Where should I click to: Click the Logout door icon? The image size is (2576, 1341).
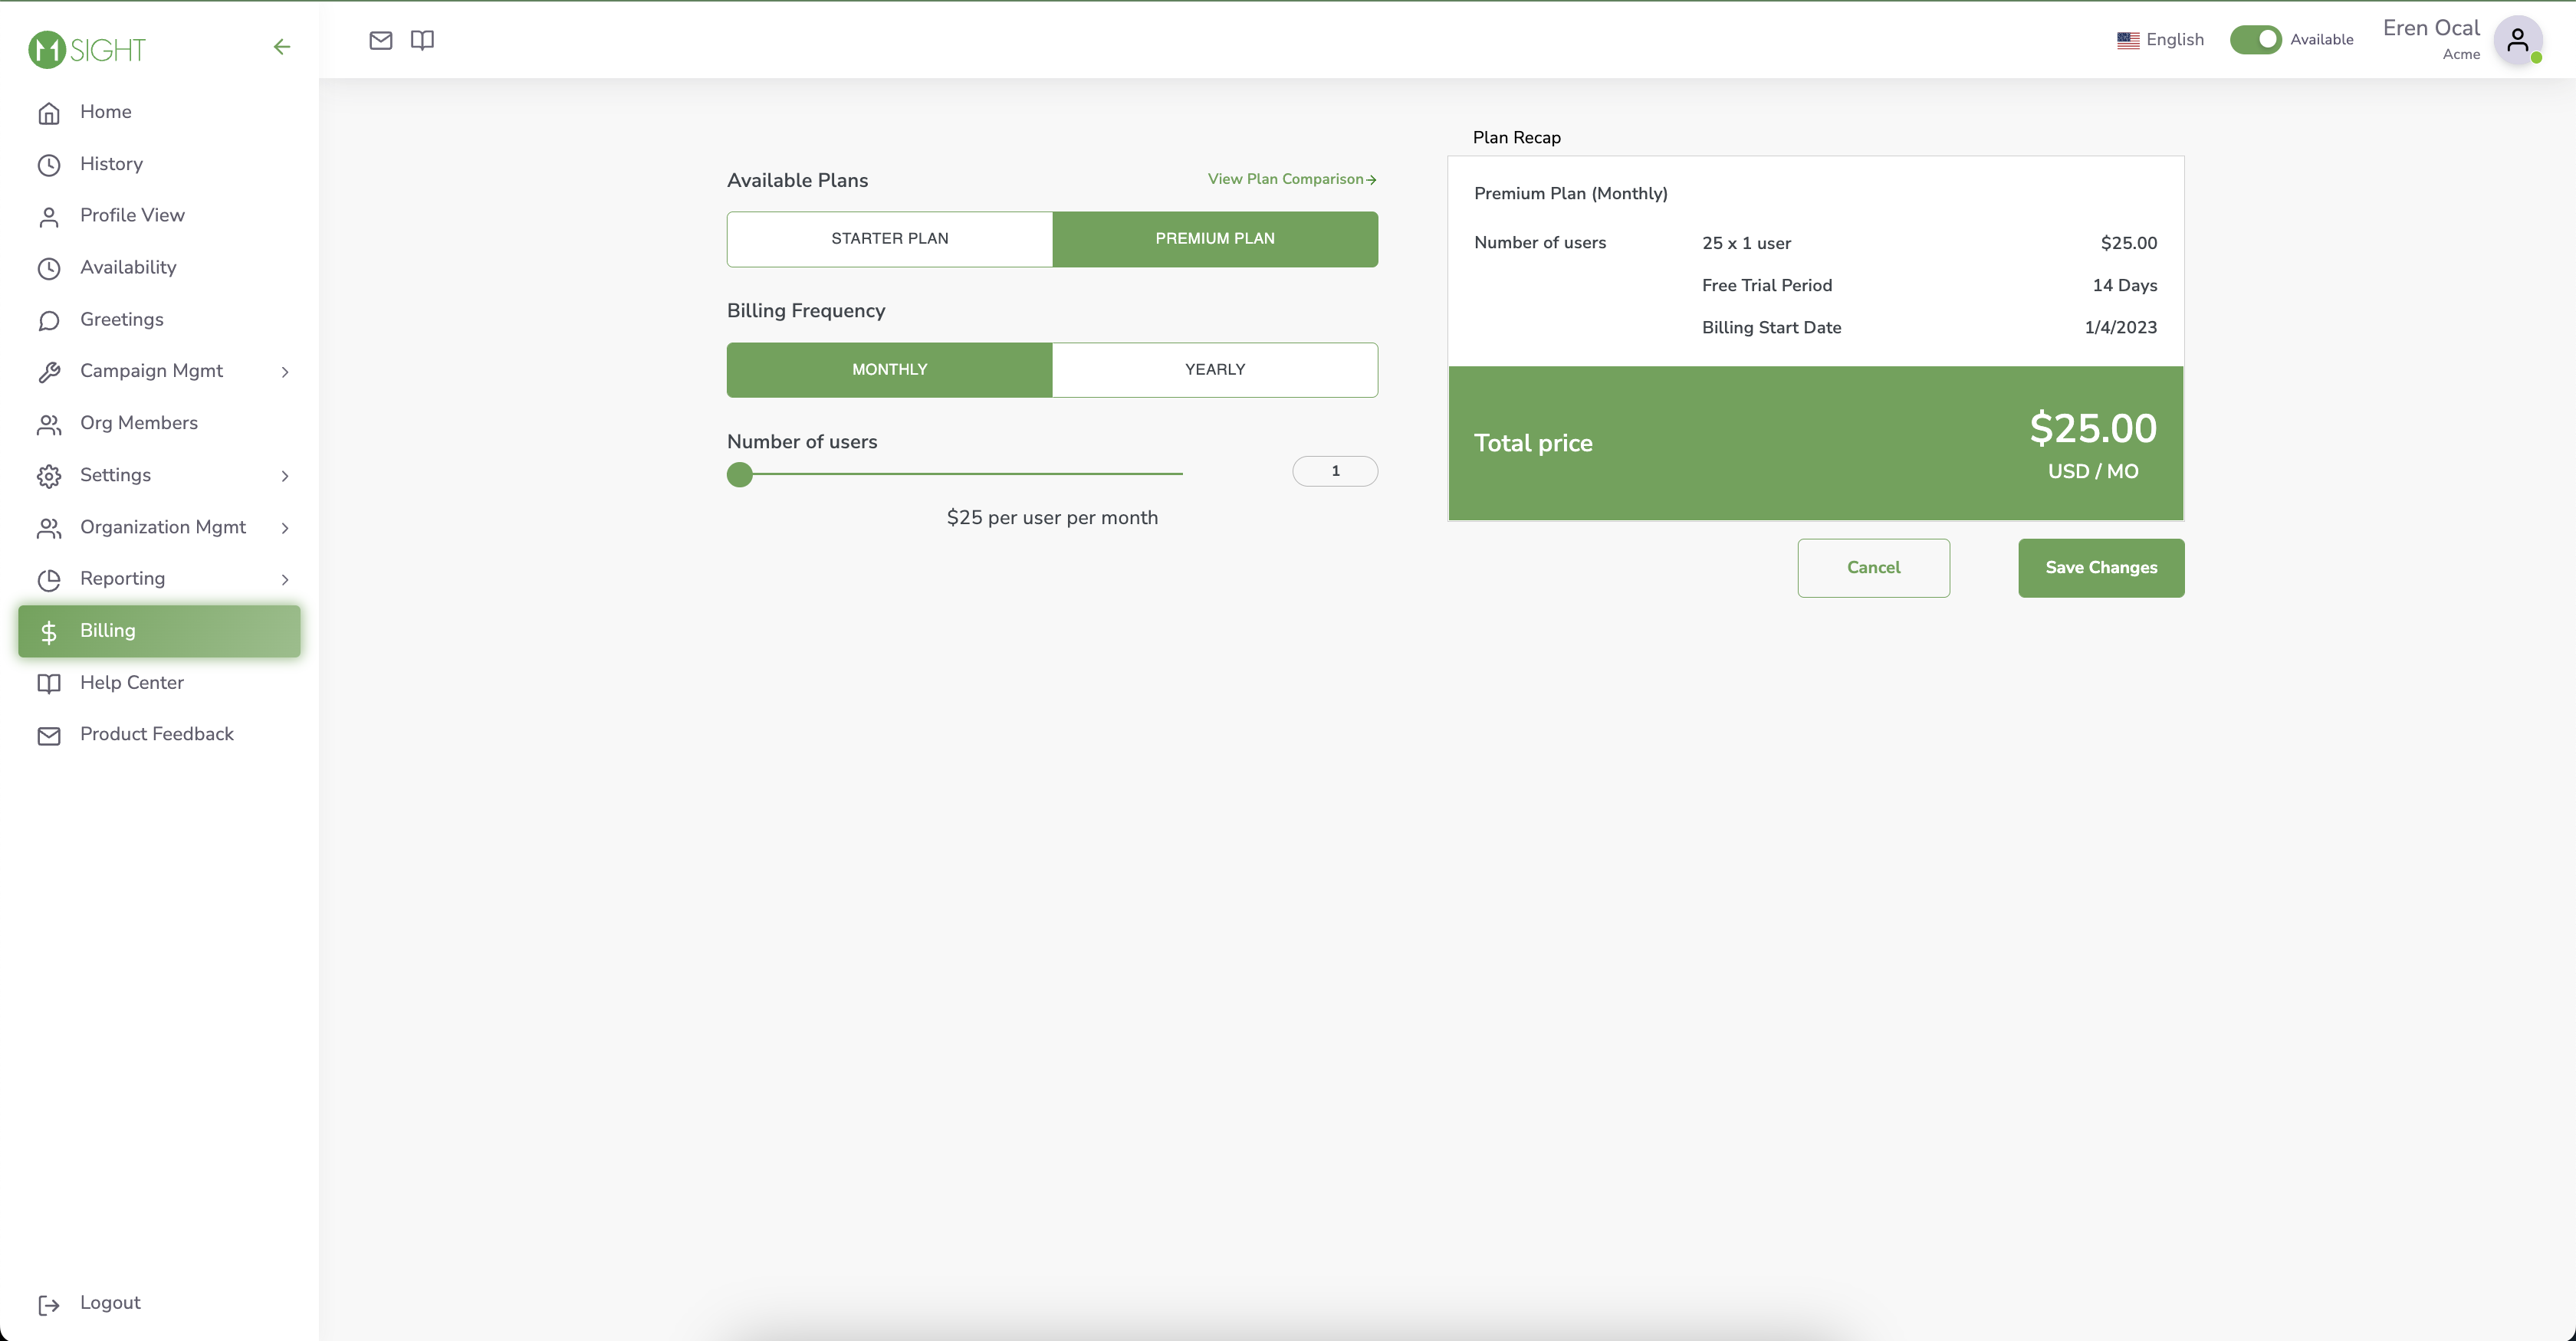click(49, 1304)
